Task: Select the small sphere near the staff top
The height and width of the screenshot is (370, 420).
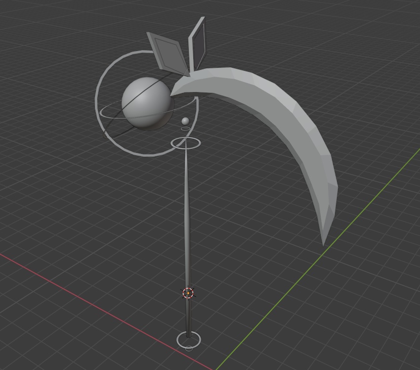Action: point(185,121)
